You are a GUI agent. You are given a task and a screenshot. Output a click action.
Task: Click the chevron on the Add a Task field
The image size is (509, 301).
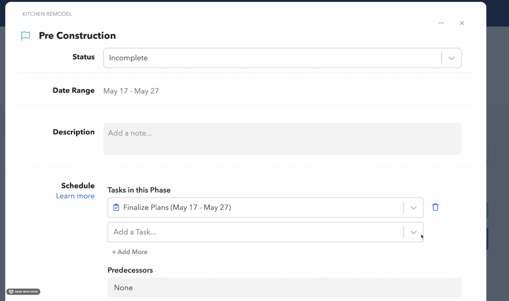[414, 232]
